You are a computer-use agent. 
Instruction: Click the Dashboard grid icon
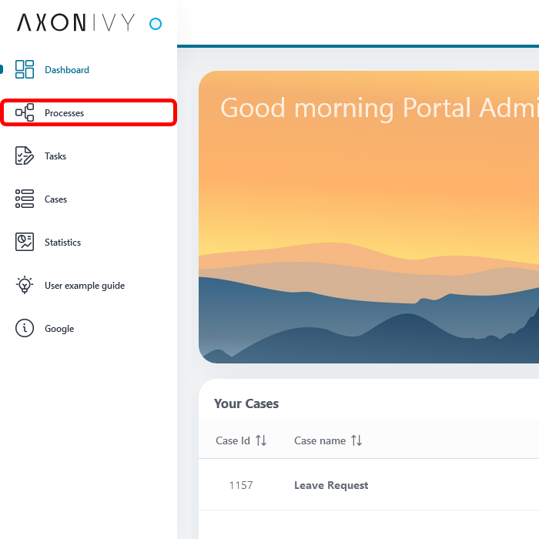click(25, 69)
